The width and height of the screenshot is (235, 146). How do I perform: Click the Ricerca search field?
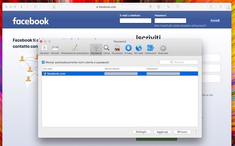179,62
